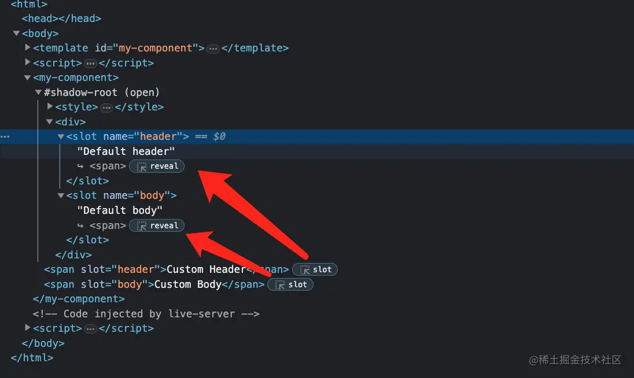Click slot badge next to Custom Header span
Image resolution: width=634 pixels, height=378 pixels.
click(315, 269)
